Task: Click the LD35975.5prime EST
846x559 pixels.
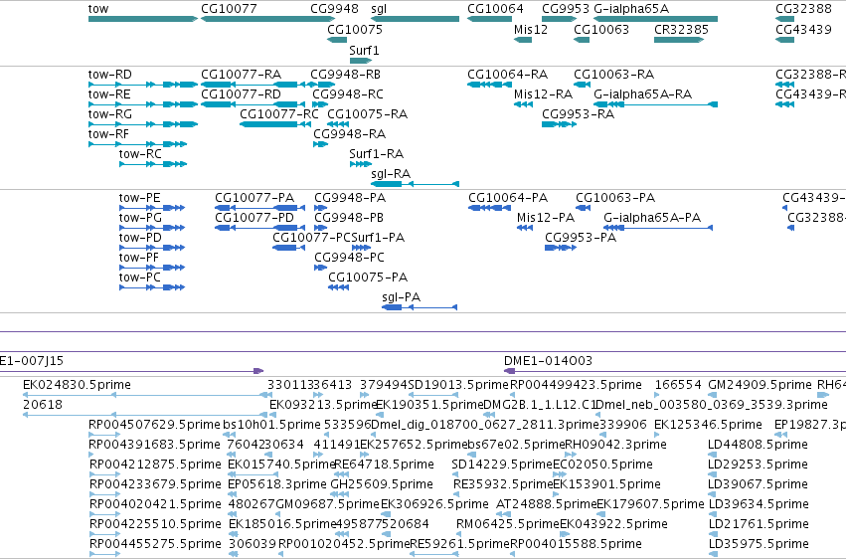Action: 713,554
